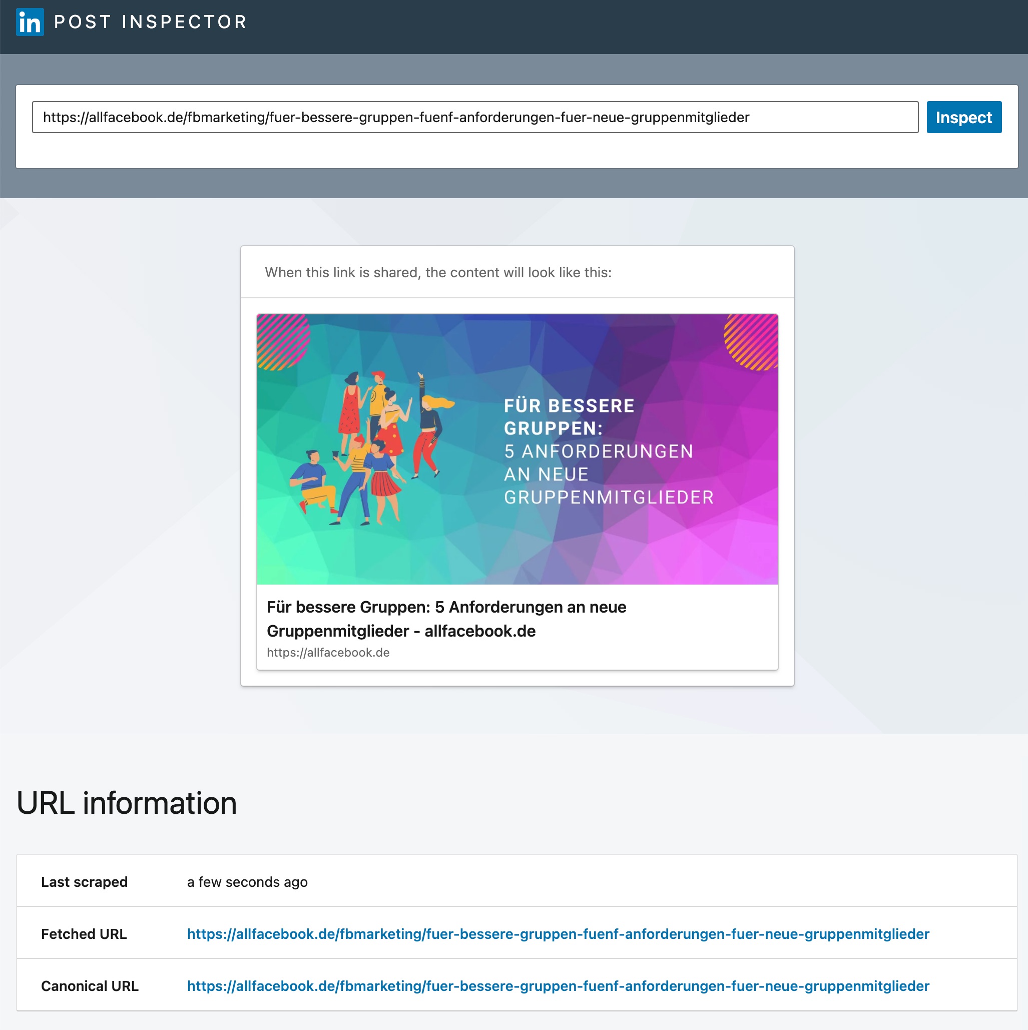Screen dimensions: 1028x1030
Task: Open the Fetched URL link
Action: click(x=558, y=934)
